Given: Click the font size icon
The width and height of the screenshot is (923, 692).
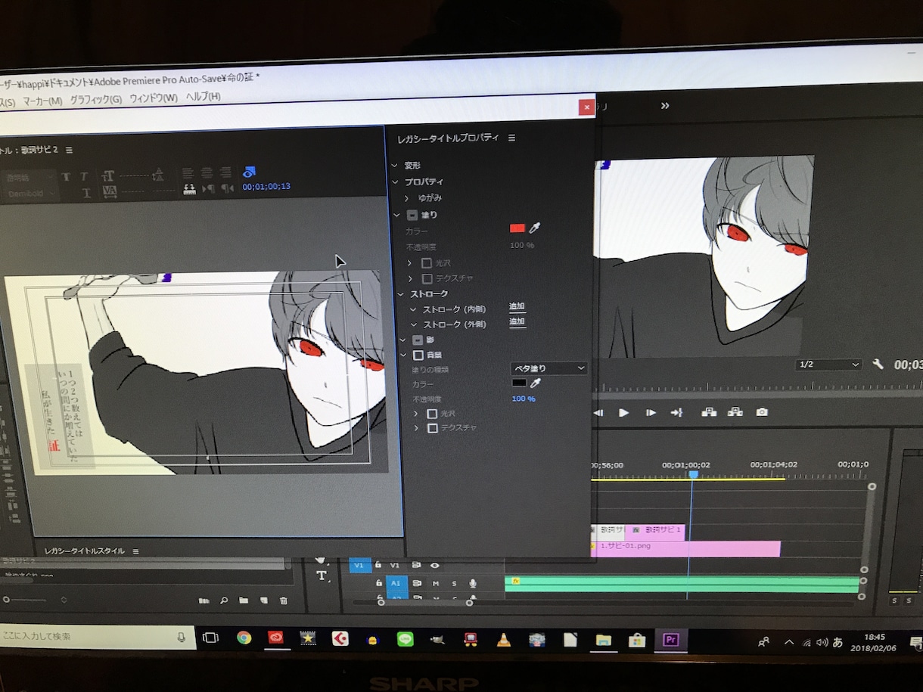Looking at the screenshot, I should 108,175.
